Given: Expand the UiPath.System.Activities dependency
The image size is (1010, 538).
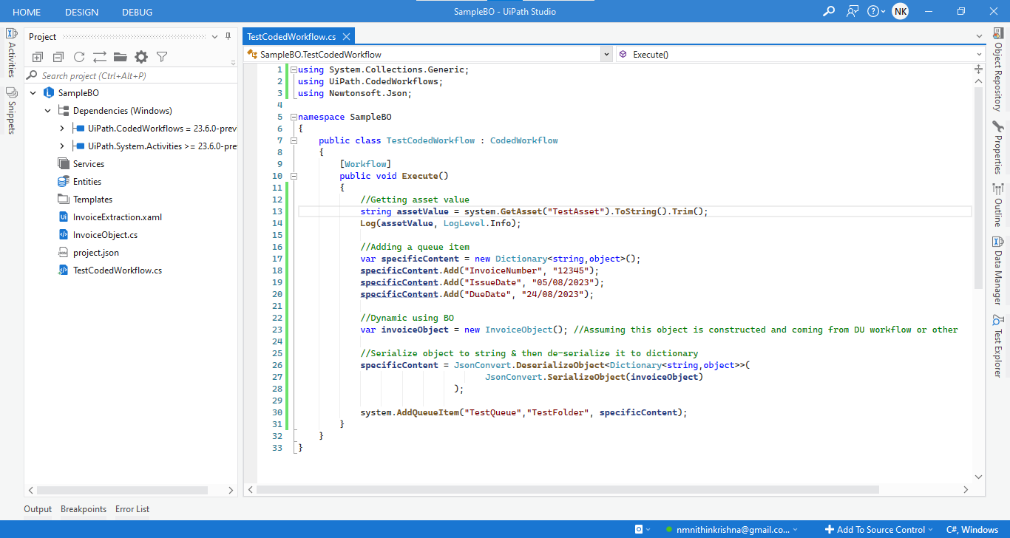Looking at the screenshot, I should [x=62, y=146].
